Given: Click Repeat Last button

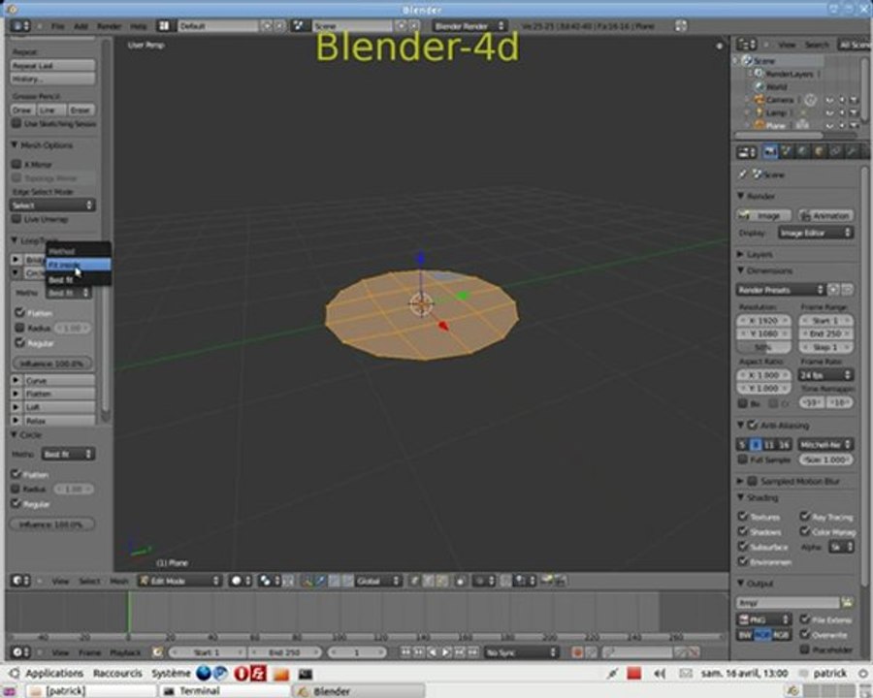Looking at the screenshot, I should click(52, 65).
